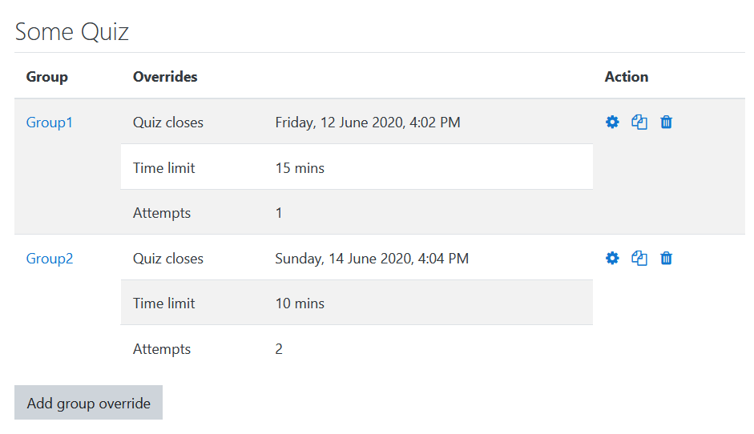Screen dimensions: 754x434
Task: Duplicate the Group1 override
Action: coord(639,122)
